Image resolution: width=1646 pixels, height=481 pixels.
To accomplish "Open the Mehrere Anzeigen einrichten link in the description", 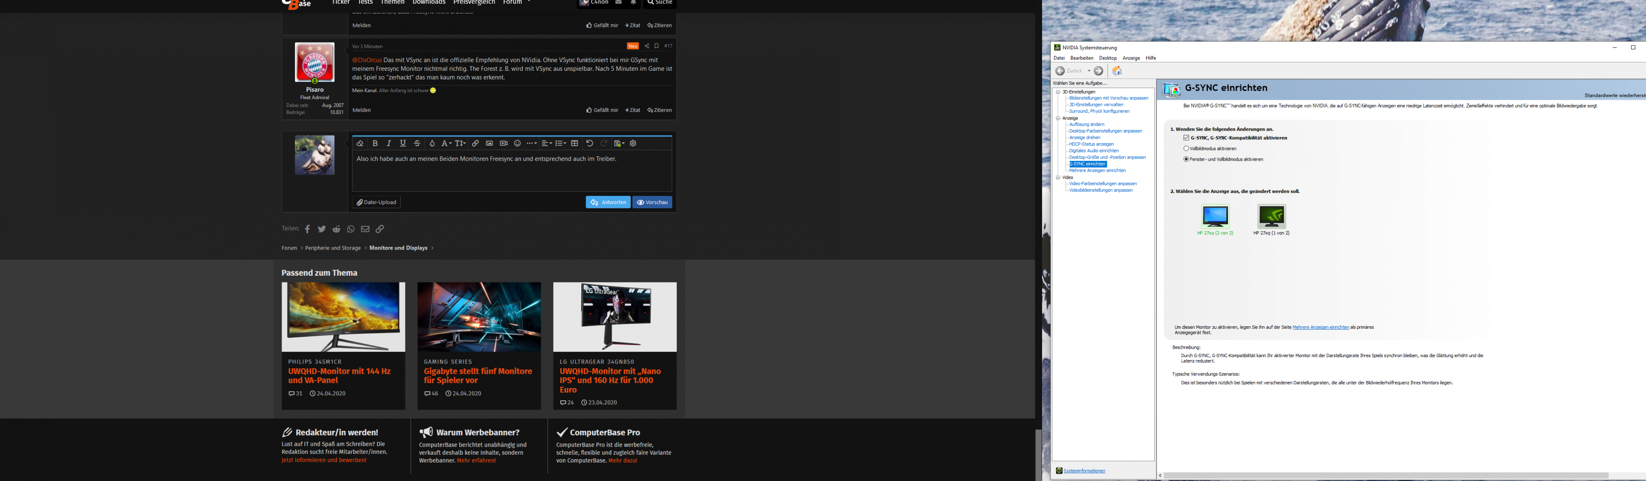I will [1321, 327].
